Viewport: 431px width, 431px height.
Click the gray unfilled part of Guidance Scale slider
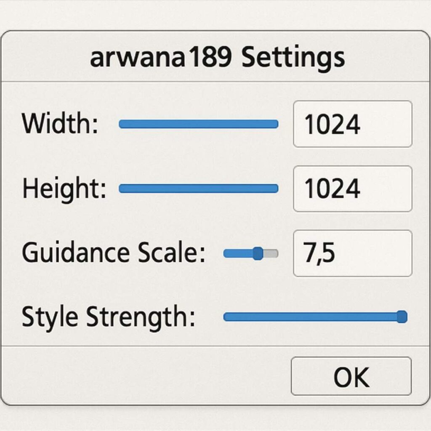click(x=271, y=253)
